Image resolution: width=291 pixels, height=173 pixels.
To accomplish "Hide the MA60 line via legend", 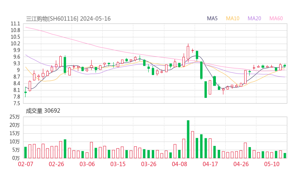I will 276,18.
